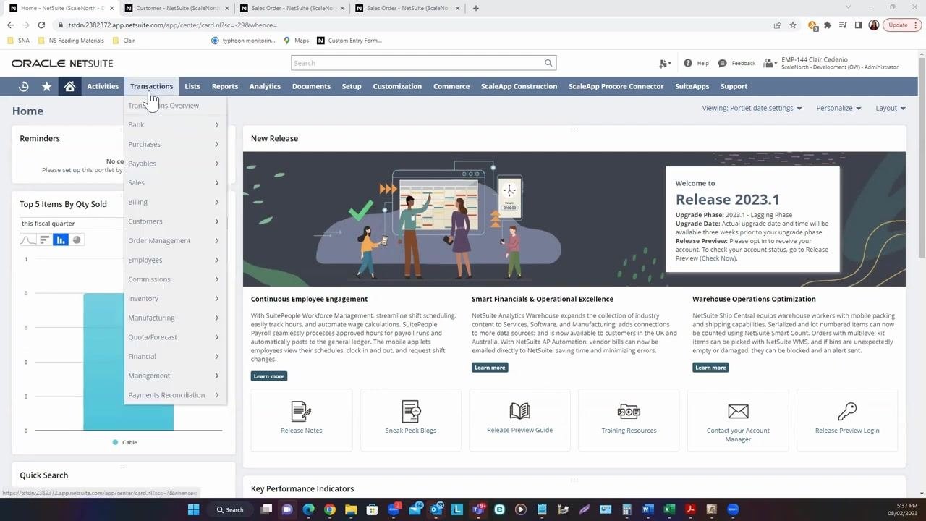Click the NetSuite global Search field
This screenshot has height=521, width=926.
coord(417,63)
